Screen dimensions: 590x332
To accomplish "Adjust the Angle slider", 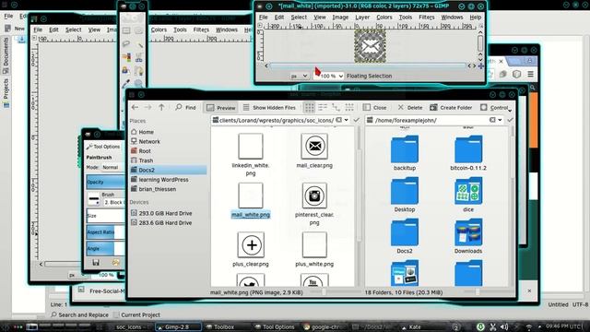I will click(105, 248).
